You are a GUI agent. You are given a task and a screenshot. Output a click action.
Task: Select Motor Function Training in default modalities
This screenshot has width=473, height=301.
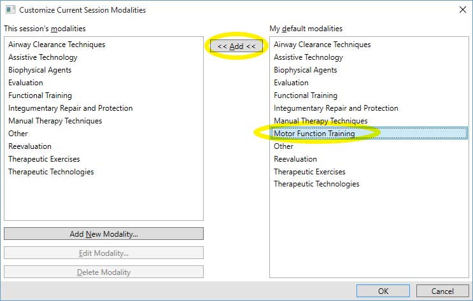[314, 134]
